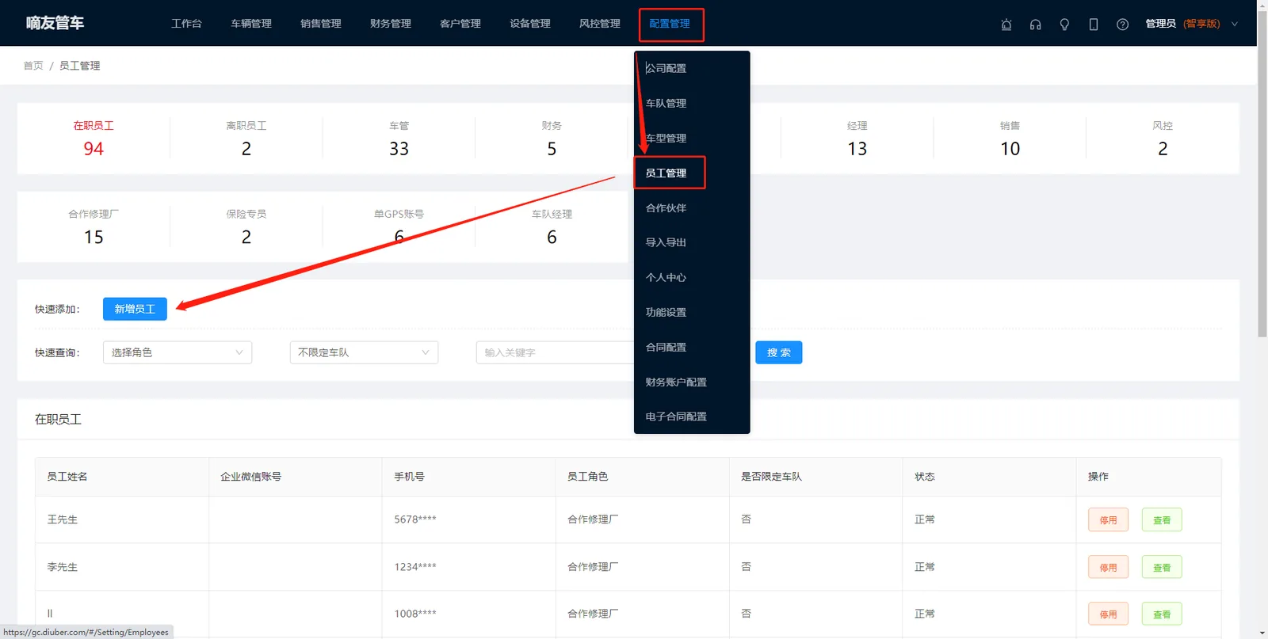This screenshot has width=1268, height=639.
Task: Click 停用 for phone 1008**** row
Action: (x=1108, y=614)
